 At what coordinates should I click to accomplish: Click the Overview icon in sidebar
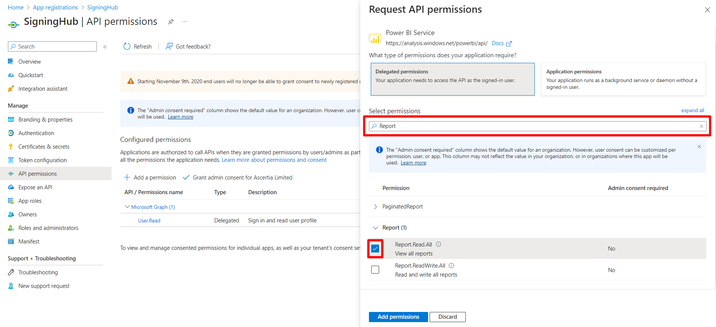(11, 61)
